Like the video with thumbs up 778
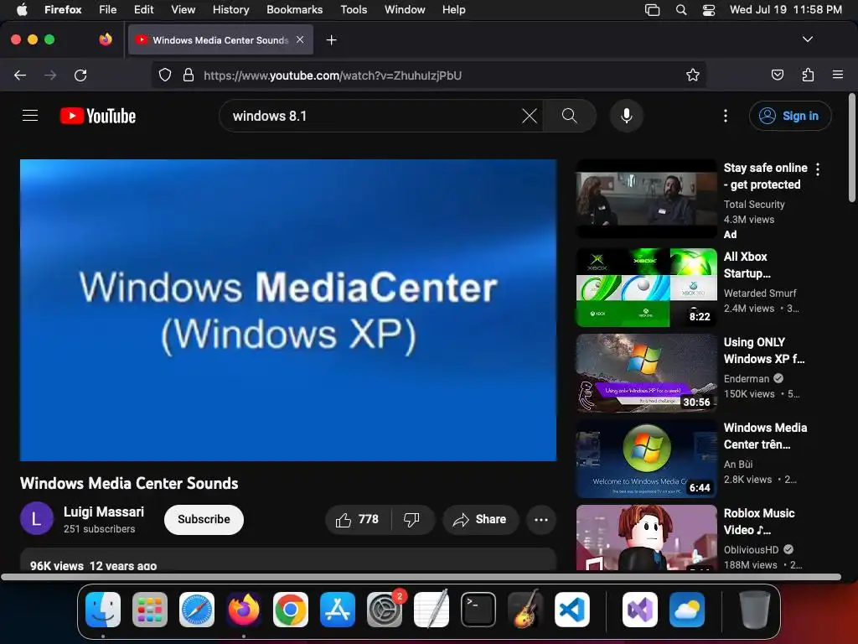The height and width of the screenshot is (644, 858). [358, 519]
